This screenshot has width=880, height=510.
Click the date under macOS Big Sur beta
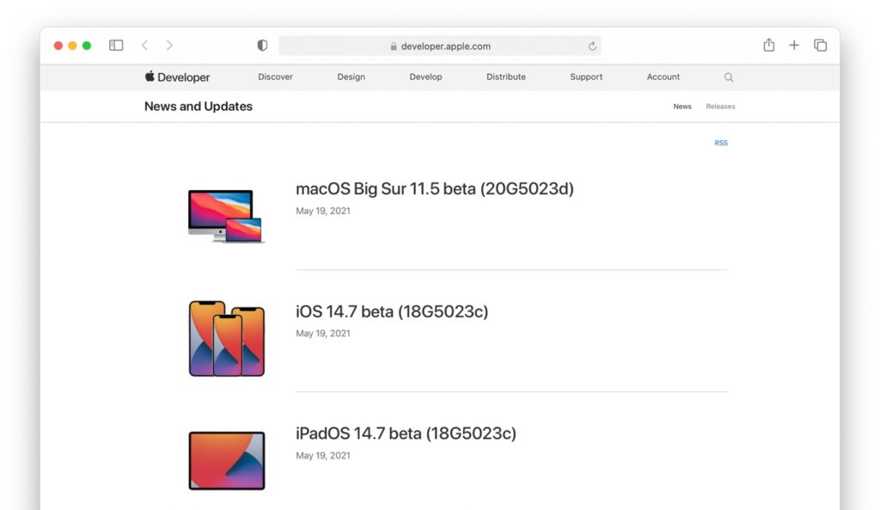(x=323, y=212)
